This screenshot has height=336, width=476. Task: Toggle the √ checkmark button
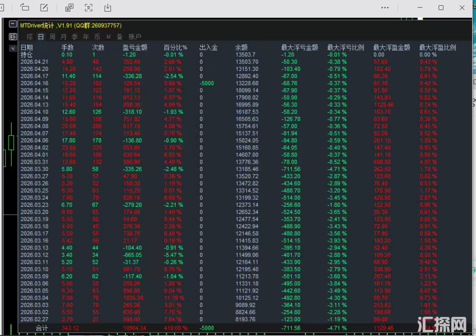[13, 48]
